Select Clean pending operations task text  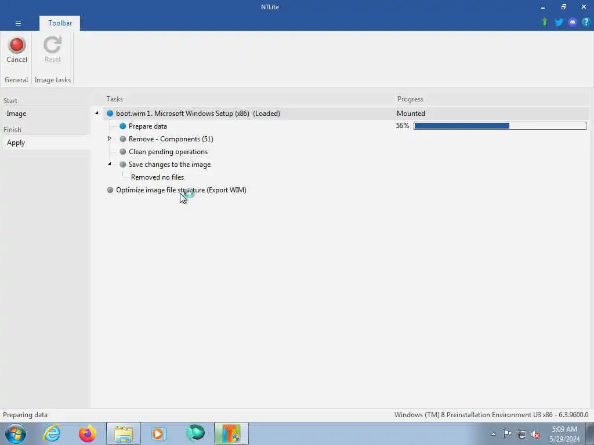pos(168,152)
